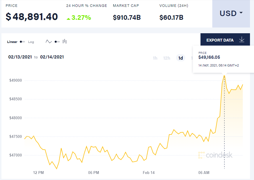Toggle the chart type switch
Screen dimensions: 254x180
point(57,42)
